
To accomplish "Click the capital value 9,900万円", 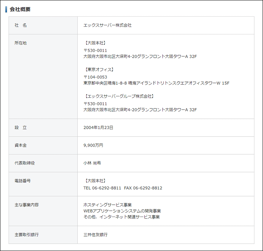I will pyautogui.click(x=93, y=145).
